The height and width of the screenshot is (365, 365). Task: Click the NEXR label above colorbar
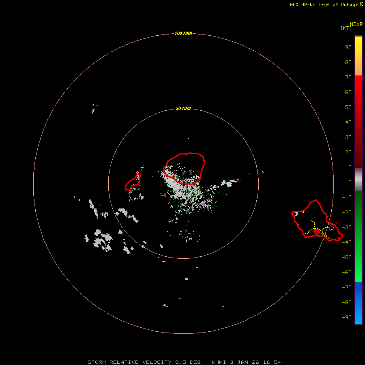[356, 24]
